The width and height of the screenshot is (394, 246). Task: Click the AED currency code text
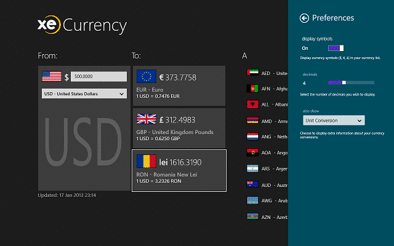[x=265, y=73]
